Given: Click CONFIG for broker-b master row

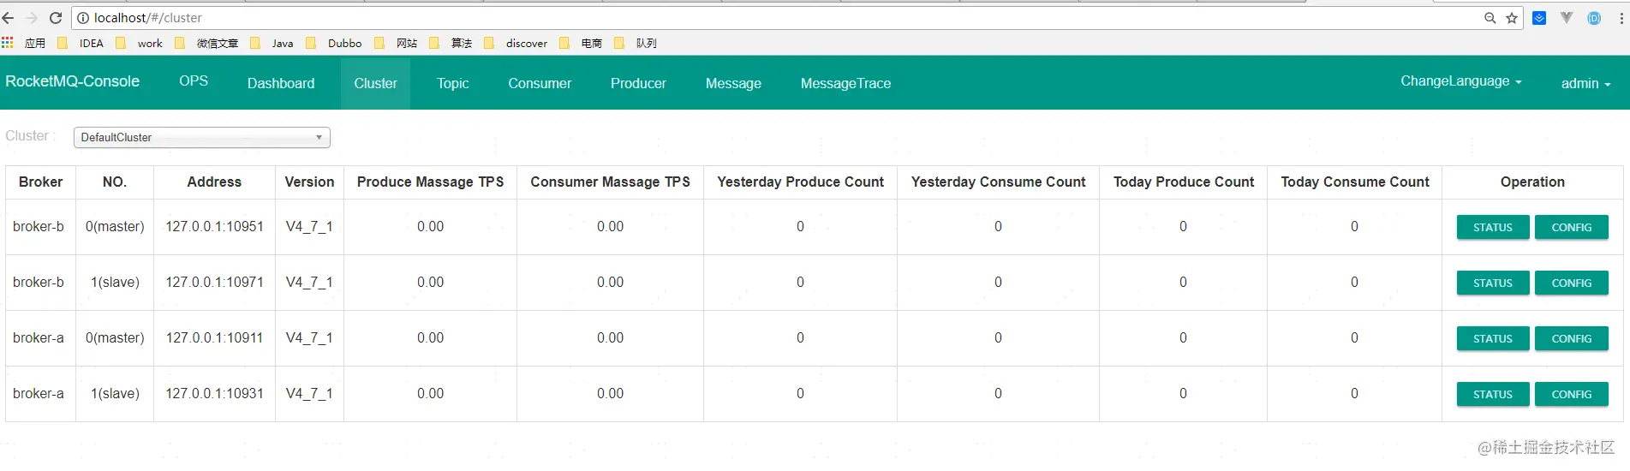Looking at the screenshot, I should click(x=1572, y=228).
